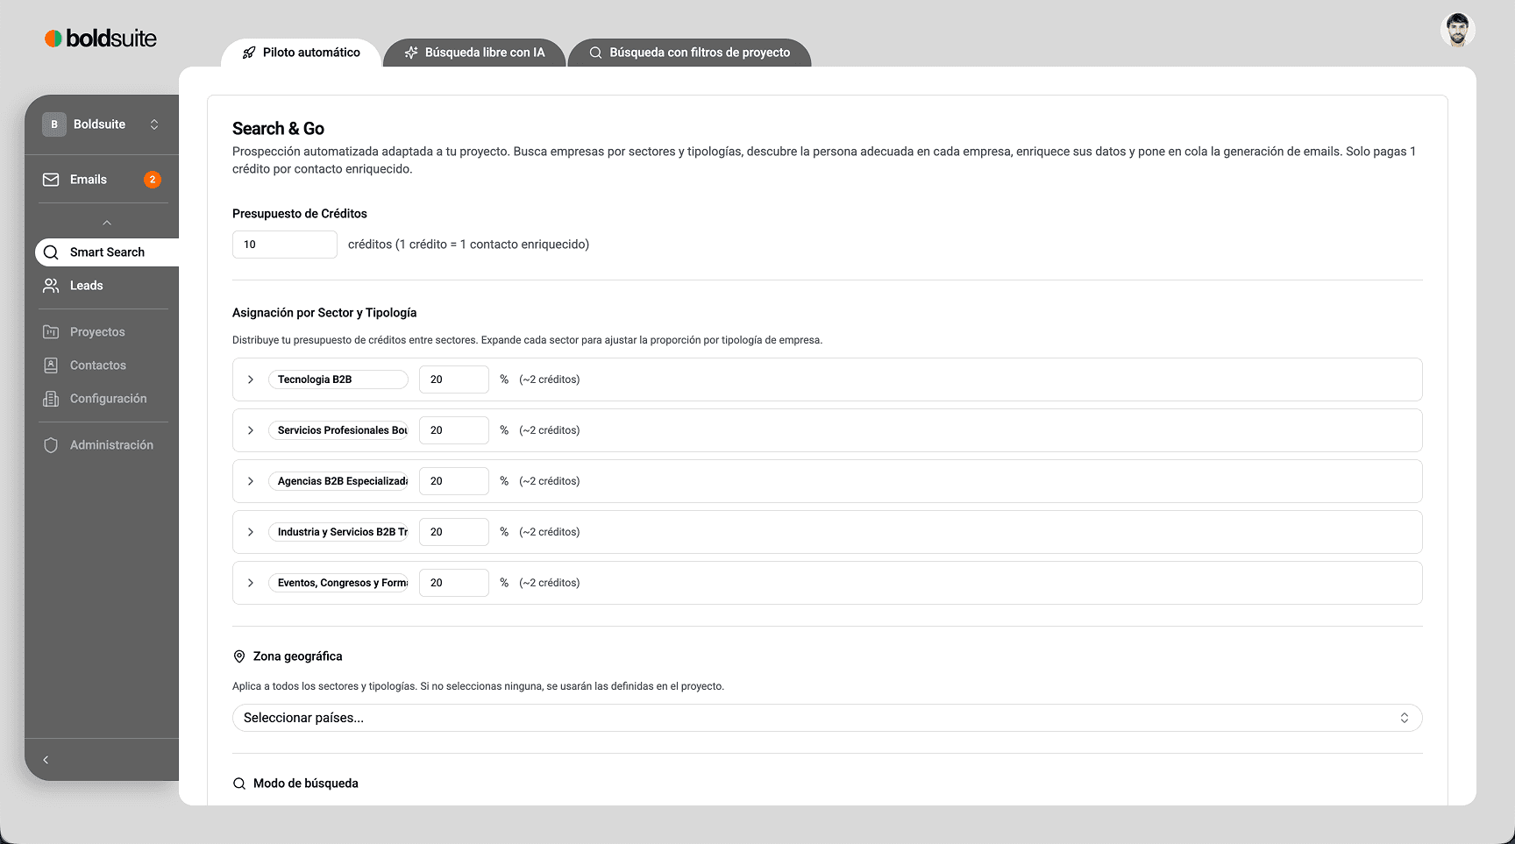
Task: Click the boldsuite logo
Action: 101,39
